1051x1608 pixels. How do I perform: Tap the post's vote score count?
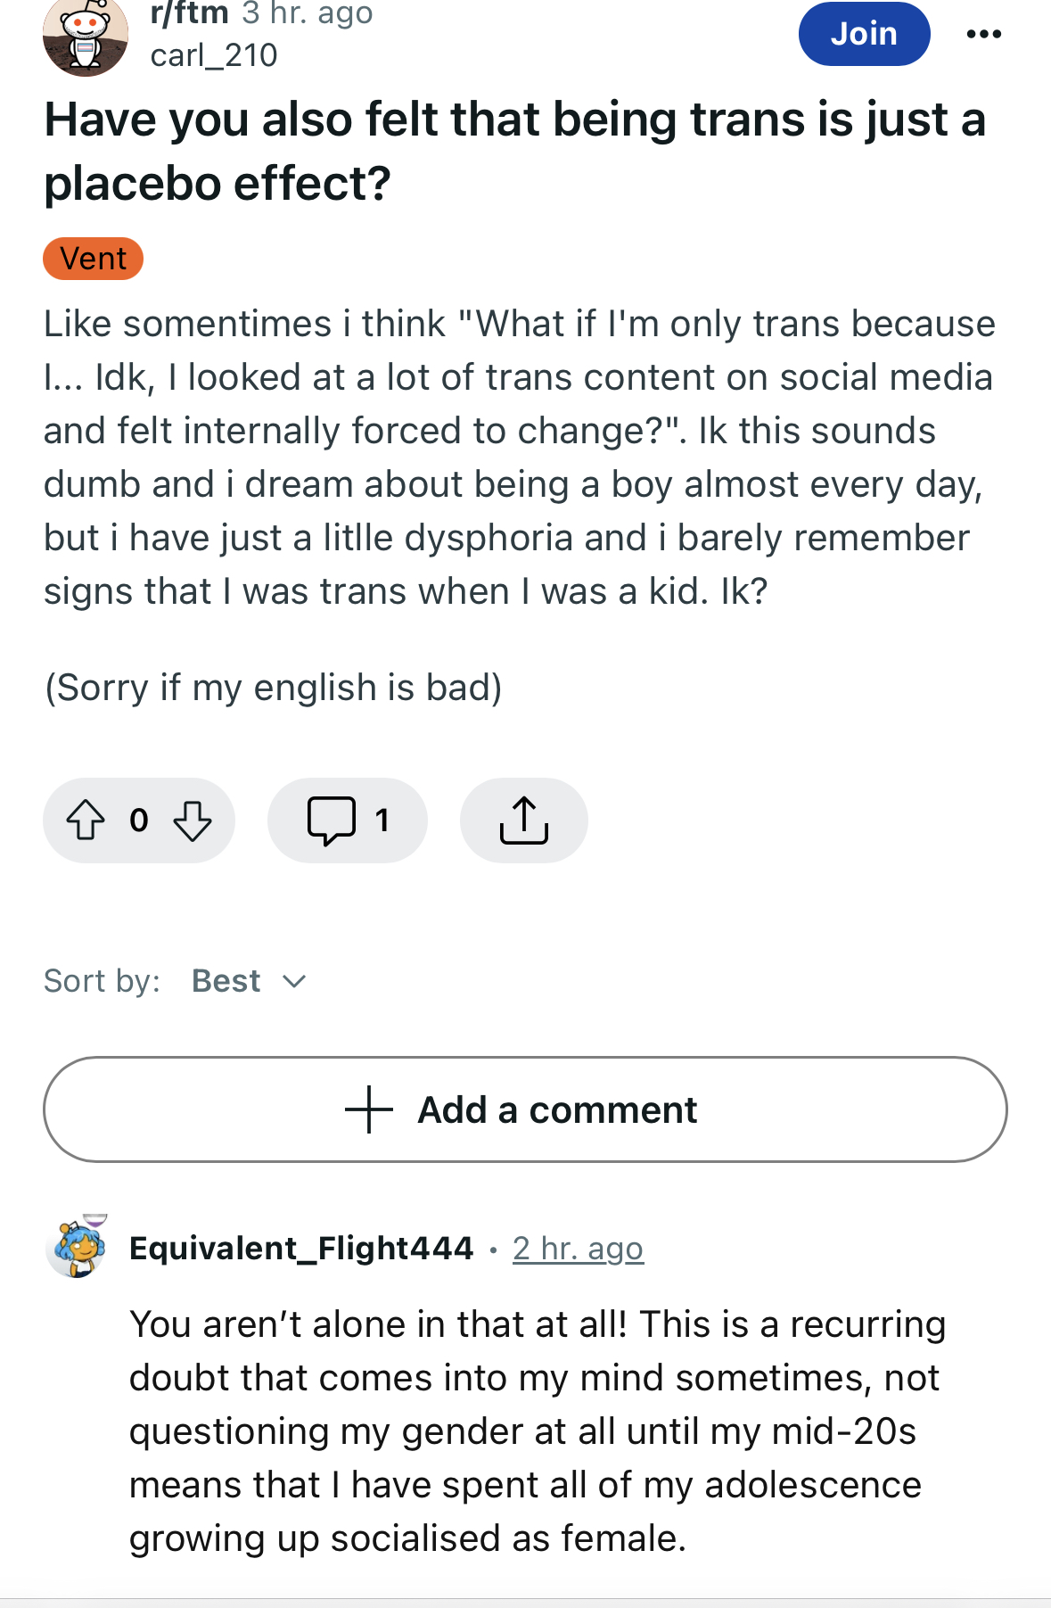pyautogui.click(x=139, y=820)
